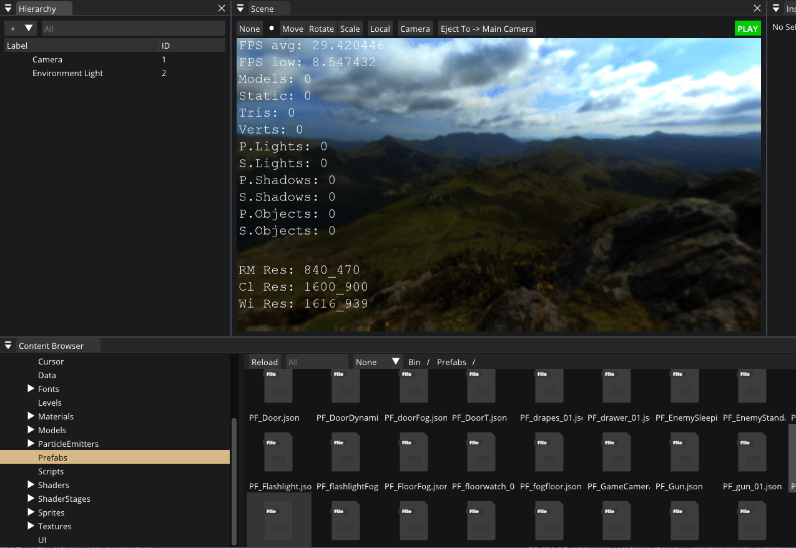Select the PF_drawer_01 file icon
Screen dimensions: 796x548
pos(617,386)
